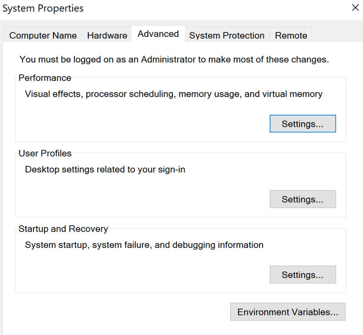This screenshot has height=335, width=363.
Task: Click the System Properties title text
Action: pyautogui.click(x=43, y=8)
